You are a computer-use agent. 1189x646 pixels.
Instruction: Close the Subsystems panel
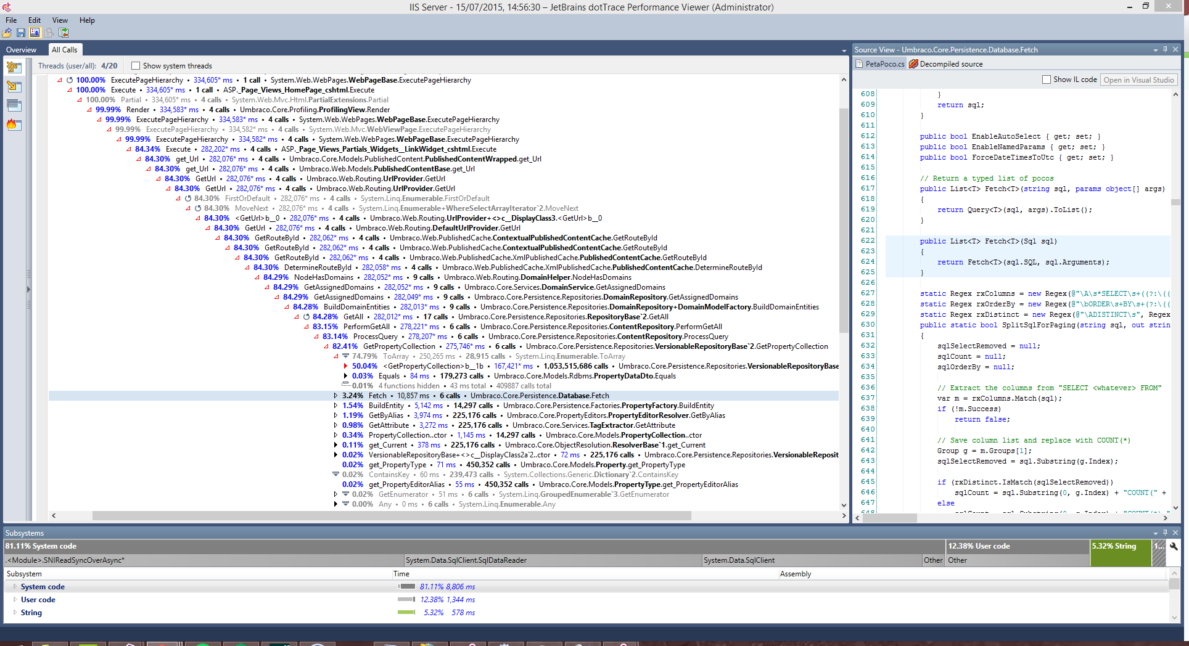pos(1175,533)
